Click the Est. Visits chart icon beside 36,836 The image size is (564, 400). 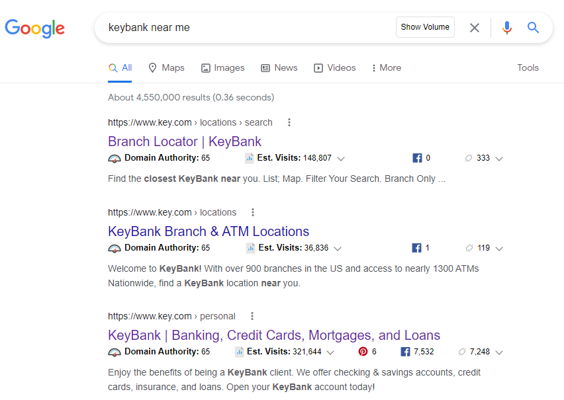(x=251, y=248)
